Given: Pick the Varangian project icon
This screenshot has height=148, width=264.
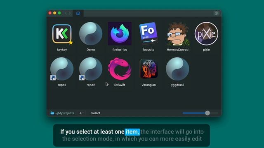Looking at the screenshot, I should [x=148, y=69].
